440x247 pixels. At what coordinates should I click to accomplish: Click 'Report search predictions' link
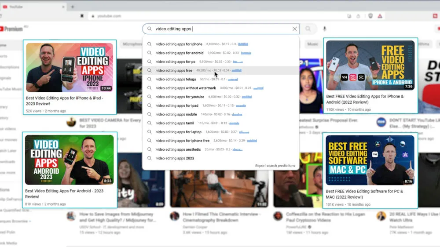coord(275,166)
